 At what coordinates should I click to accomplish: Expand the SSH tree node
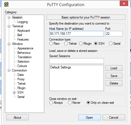[14, 92]
